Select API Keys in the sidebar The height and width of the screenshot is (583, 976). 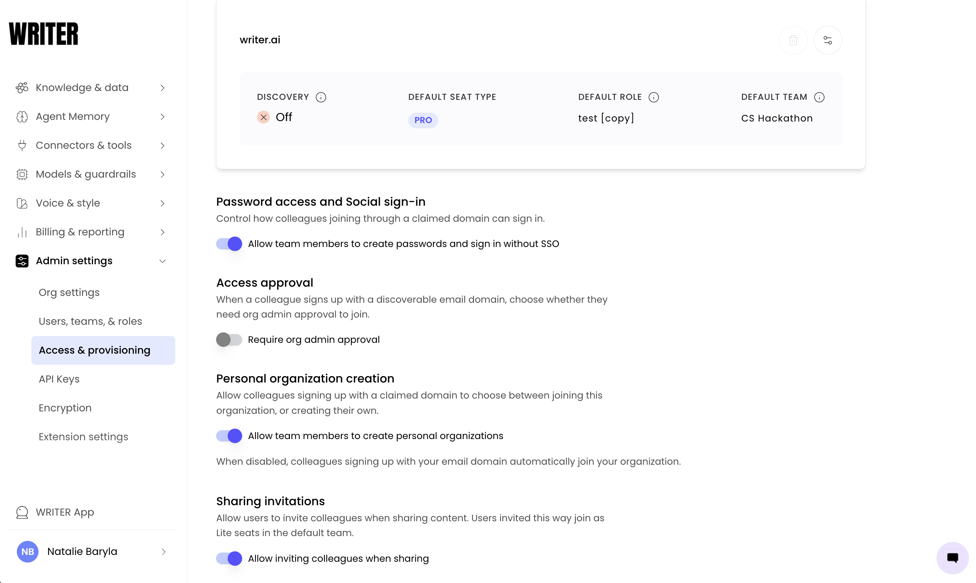(59, 379)
